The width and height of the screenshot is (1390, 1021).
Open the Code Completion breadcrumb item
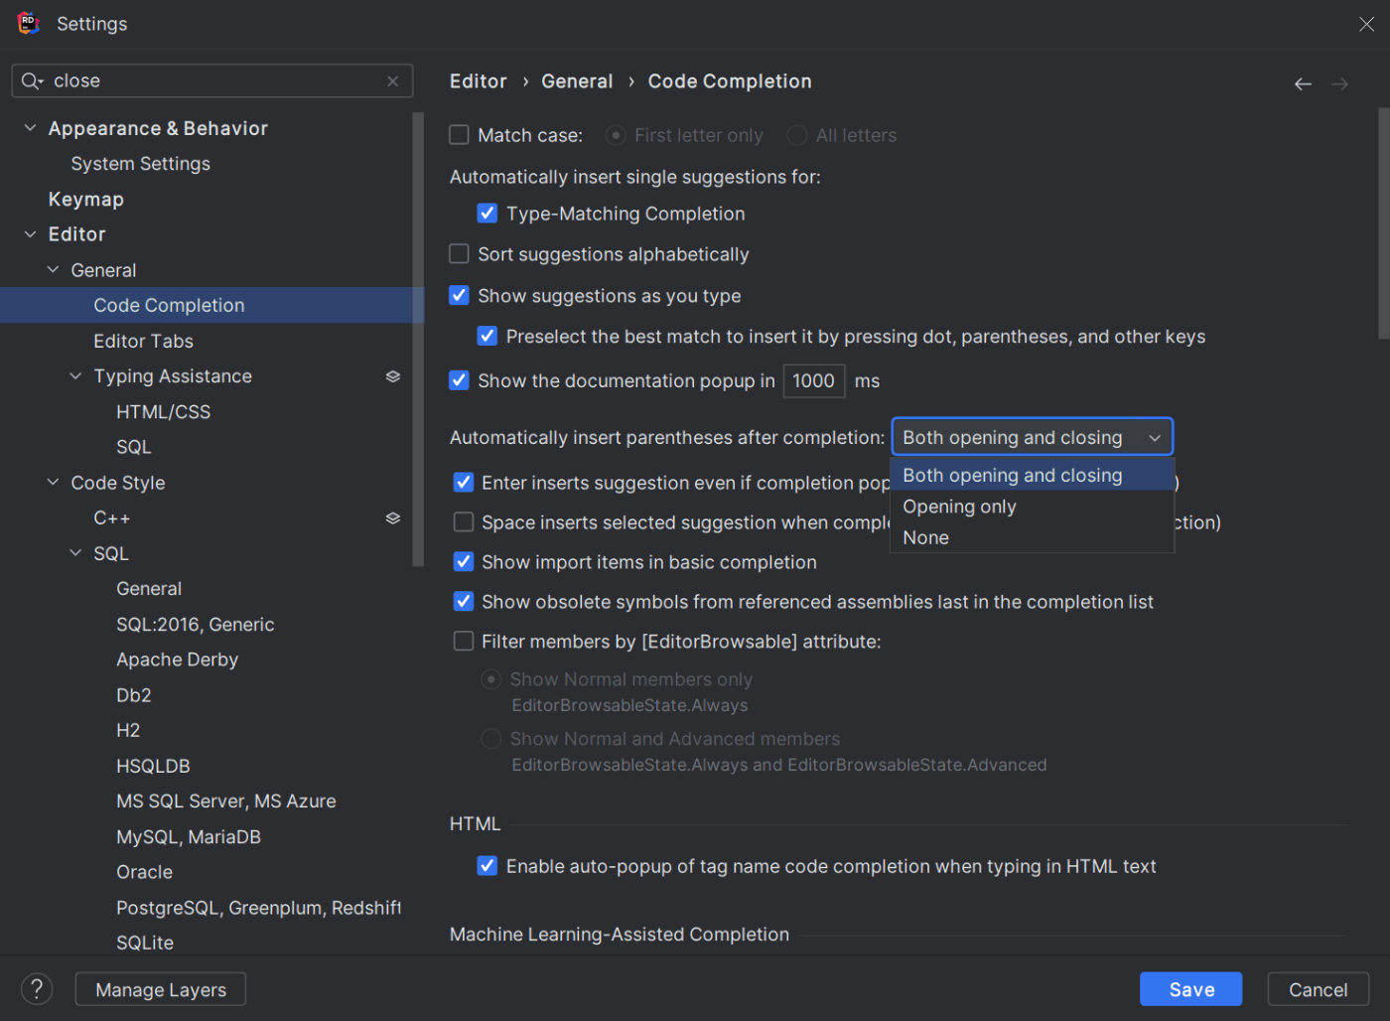click(730, 80)
